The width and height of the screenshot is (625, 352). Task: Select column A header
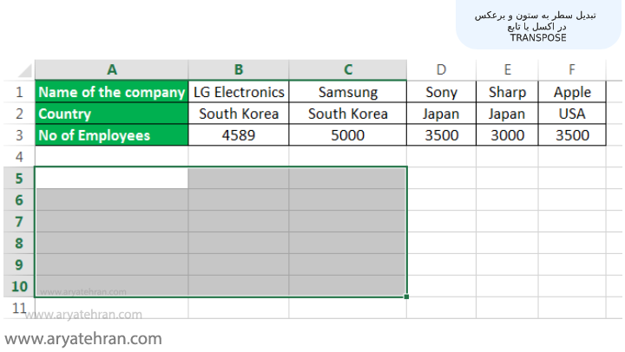point(111,69)
